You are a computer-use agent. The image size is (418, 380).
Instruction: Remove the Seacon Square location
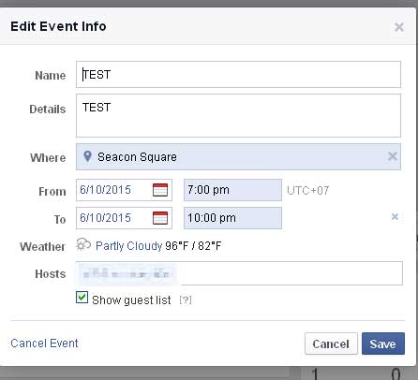pos(393,156)
